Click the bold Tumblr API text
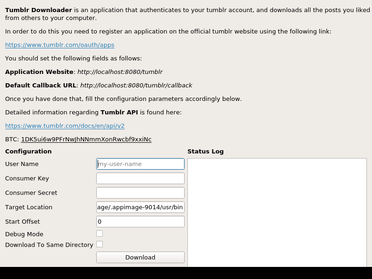 [x=119, y=113]
